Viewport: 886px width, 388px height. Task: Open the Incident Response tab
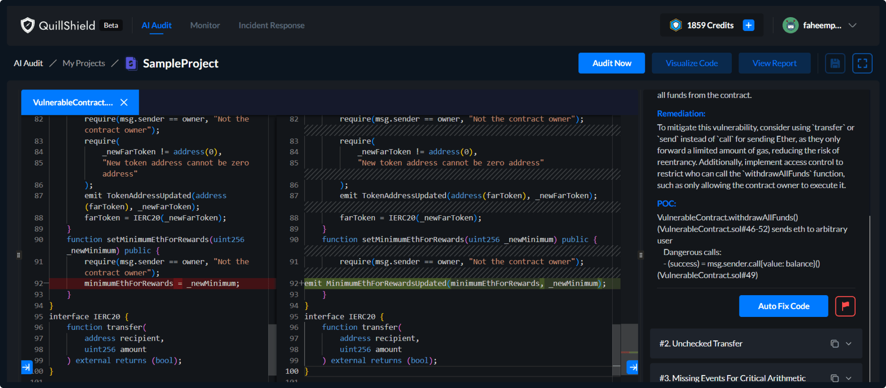(x=271, y=26)
